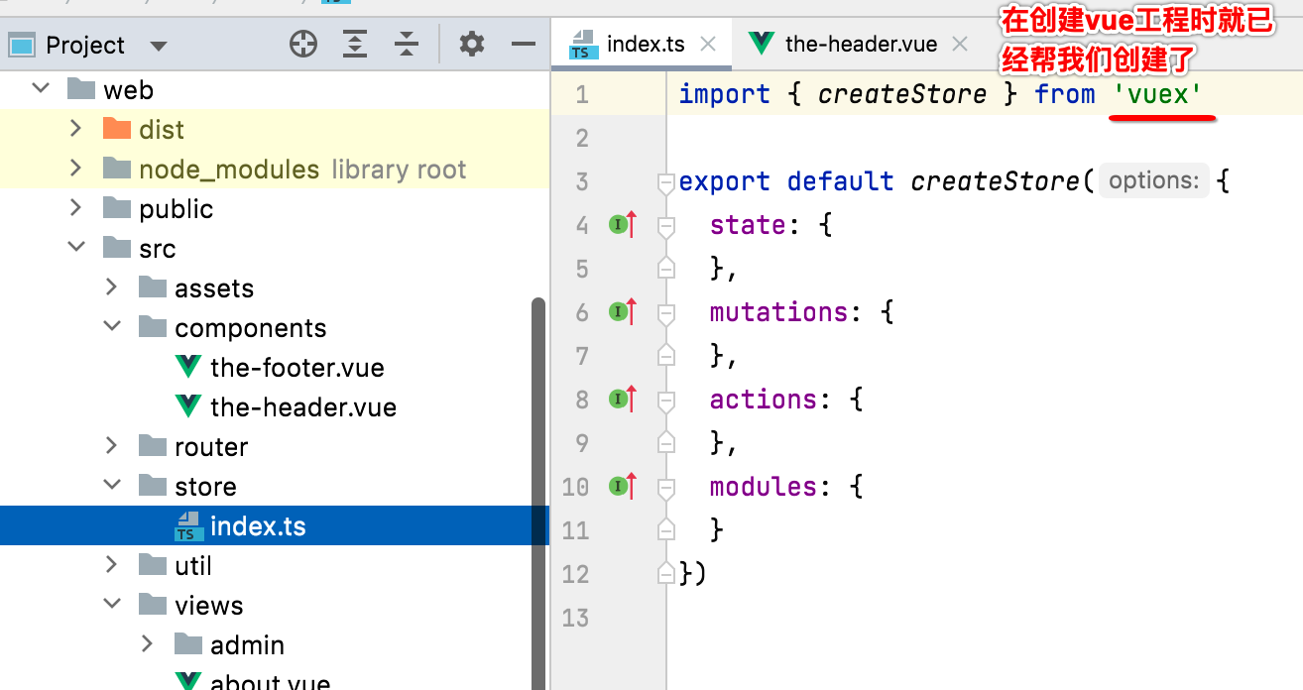Collapse the store folder
This screenshot has width=1303, height=690.
click(x=111, y=486)
